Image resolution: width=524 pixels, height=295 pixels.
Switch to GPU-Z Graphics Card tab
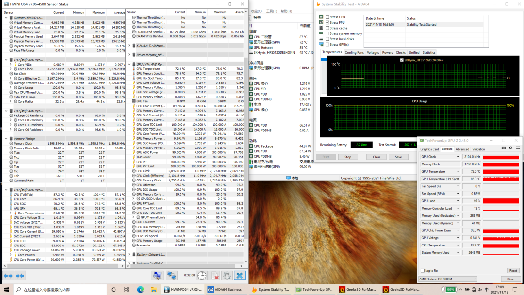click(x=429, y=149)
